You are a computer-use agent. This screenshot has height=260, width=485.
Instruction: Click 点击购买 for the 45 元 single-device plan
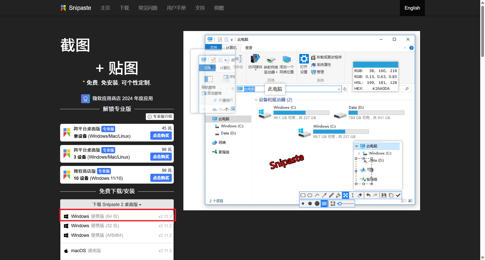click(161, 136)
